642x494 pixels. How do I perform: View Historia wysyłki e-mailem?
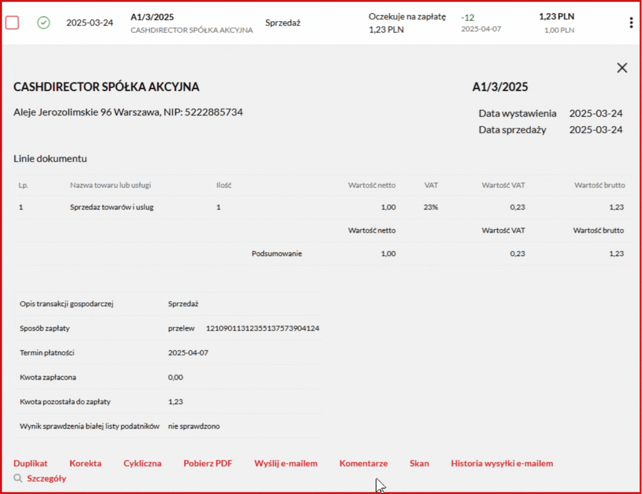coord(502,463)
